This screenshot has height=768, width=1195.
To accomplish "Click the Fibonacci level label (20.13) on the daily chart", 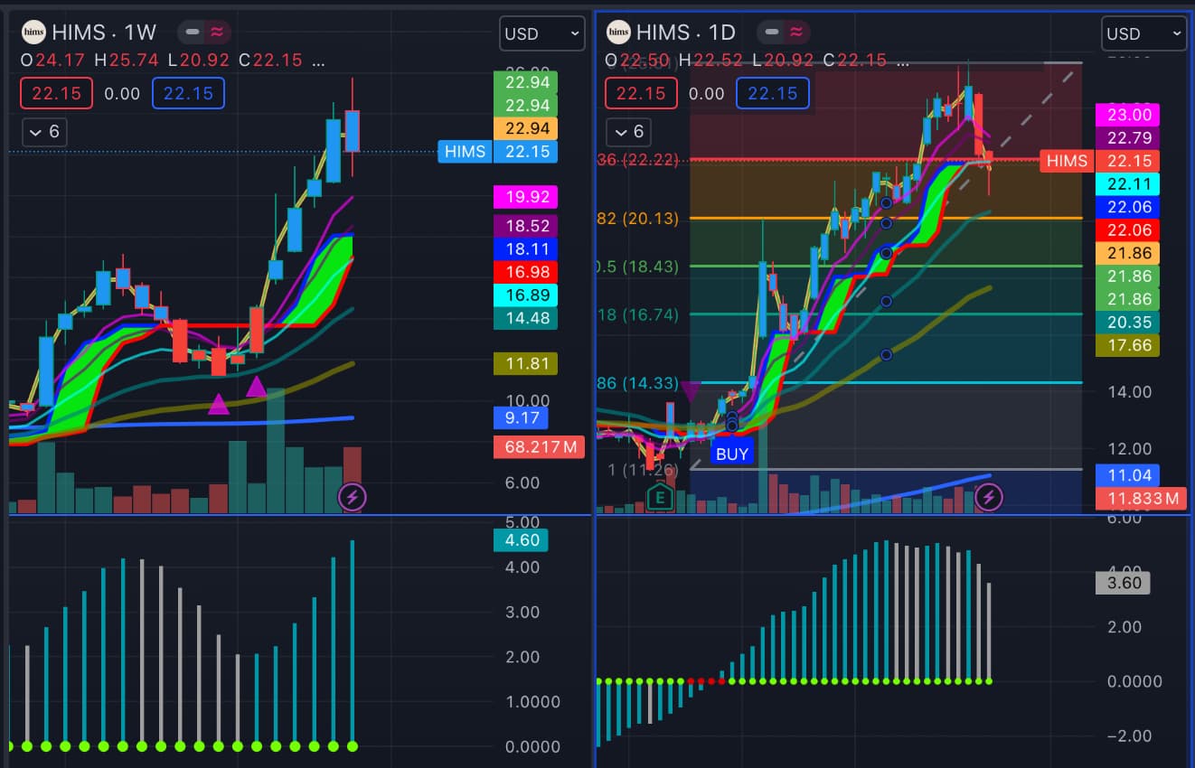I will pyautogui.click(x=637, y=218).
